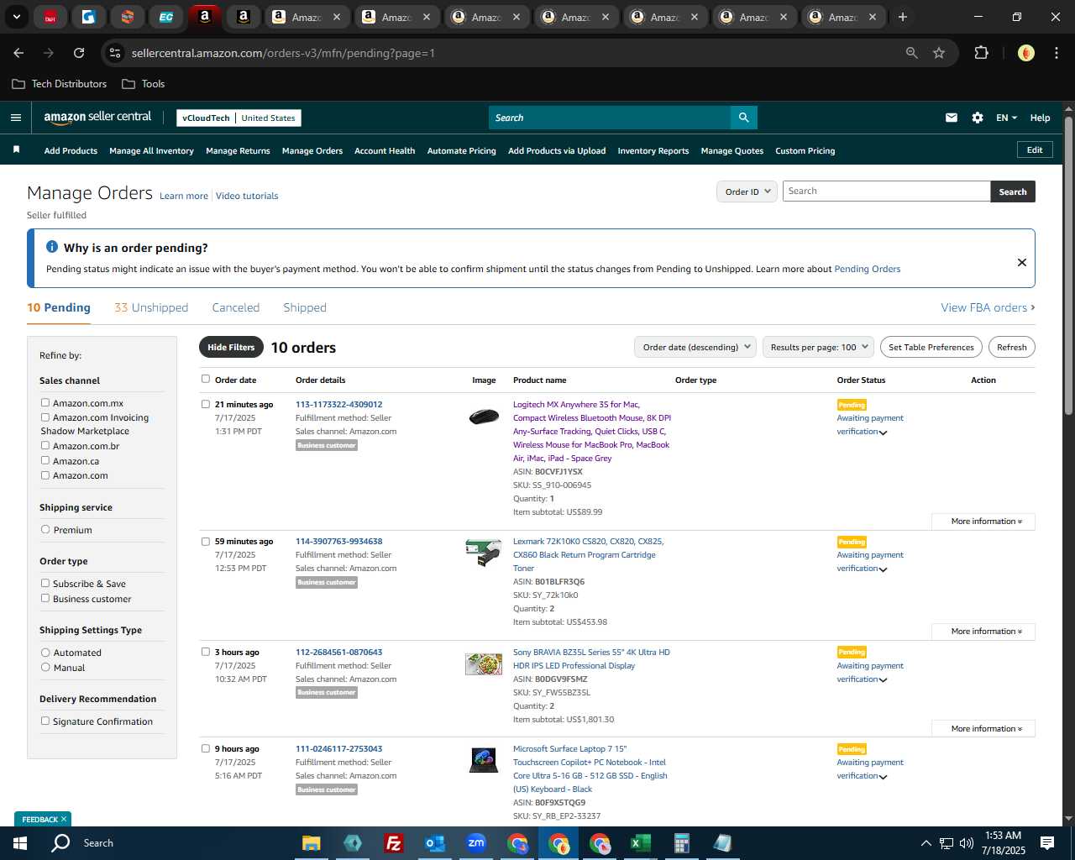Open the Chrome profile avatar
This screenshot has height=860, width=1075.
pos(1025,53)
